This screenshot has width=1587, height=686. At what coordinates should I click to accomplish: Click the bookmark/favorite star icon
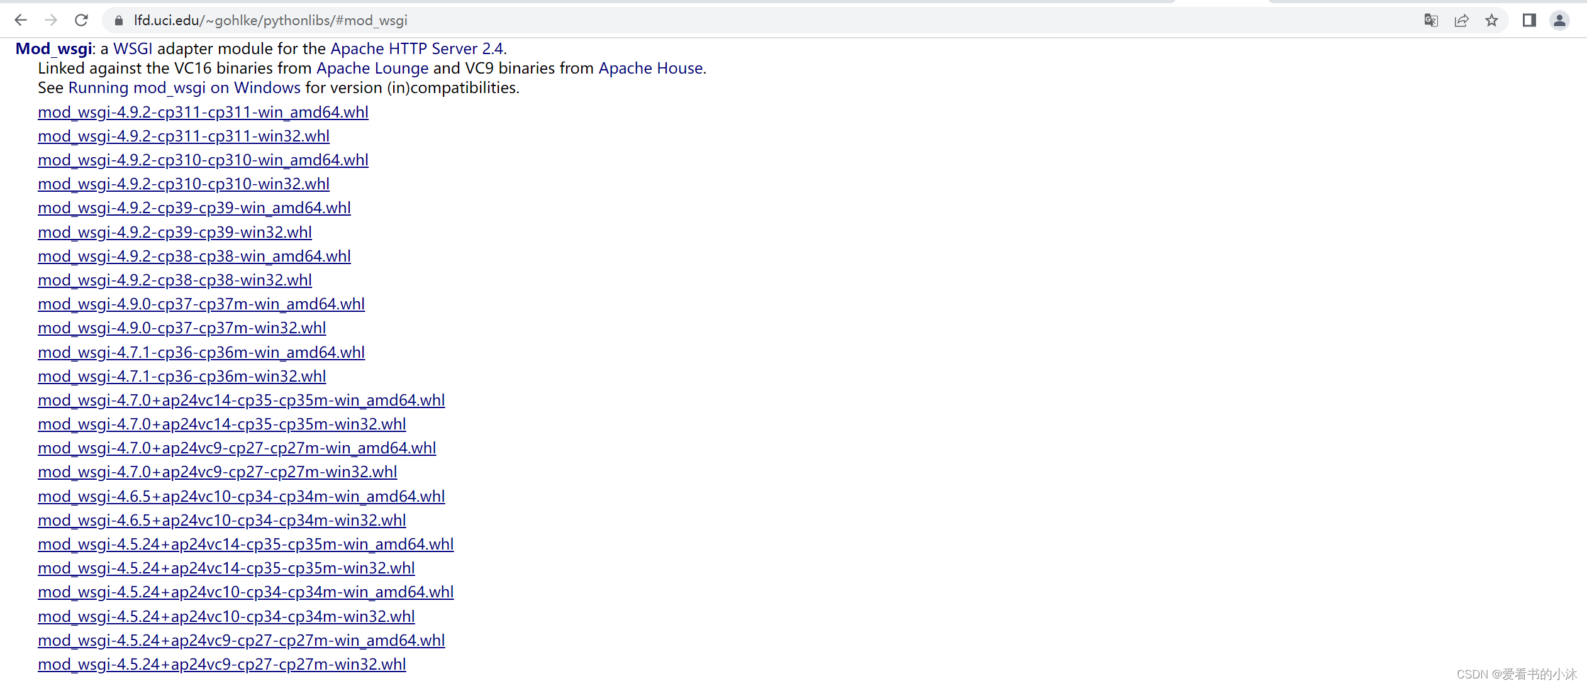(x=1492, y=20)
